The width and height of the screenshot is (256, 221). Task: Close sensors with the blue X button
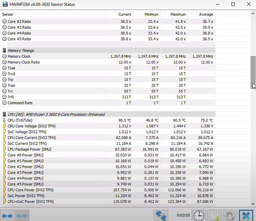246,215
